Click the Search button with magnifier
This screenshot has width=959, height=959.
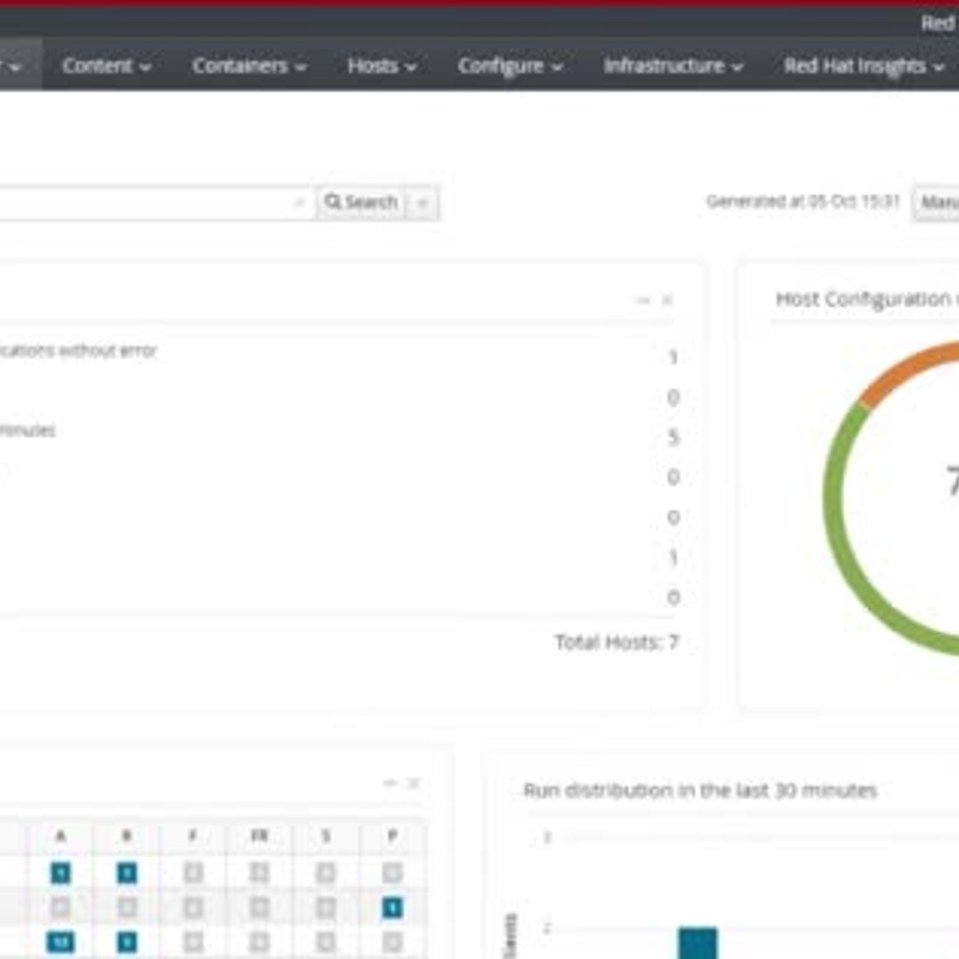click(362, 202)
